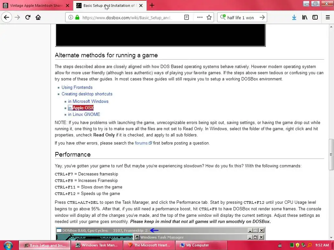Switch to The Microsoft Heart taskbar button

149,245
